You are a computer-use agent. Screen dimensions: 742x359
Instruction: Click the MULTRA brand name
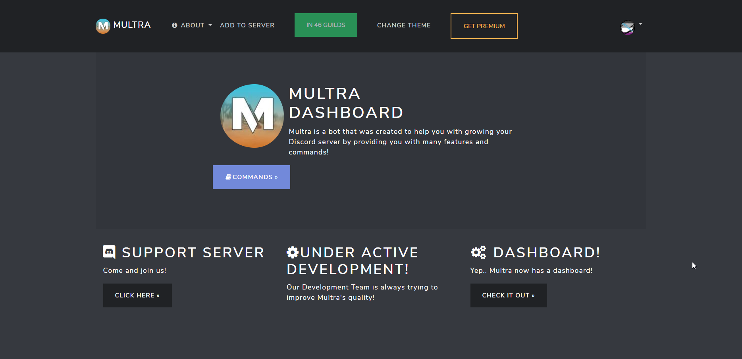[132, 25]
